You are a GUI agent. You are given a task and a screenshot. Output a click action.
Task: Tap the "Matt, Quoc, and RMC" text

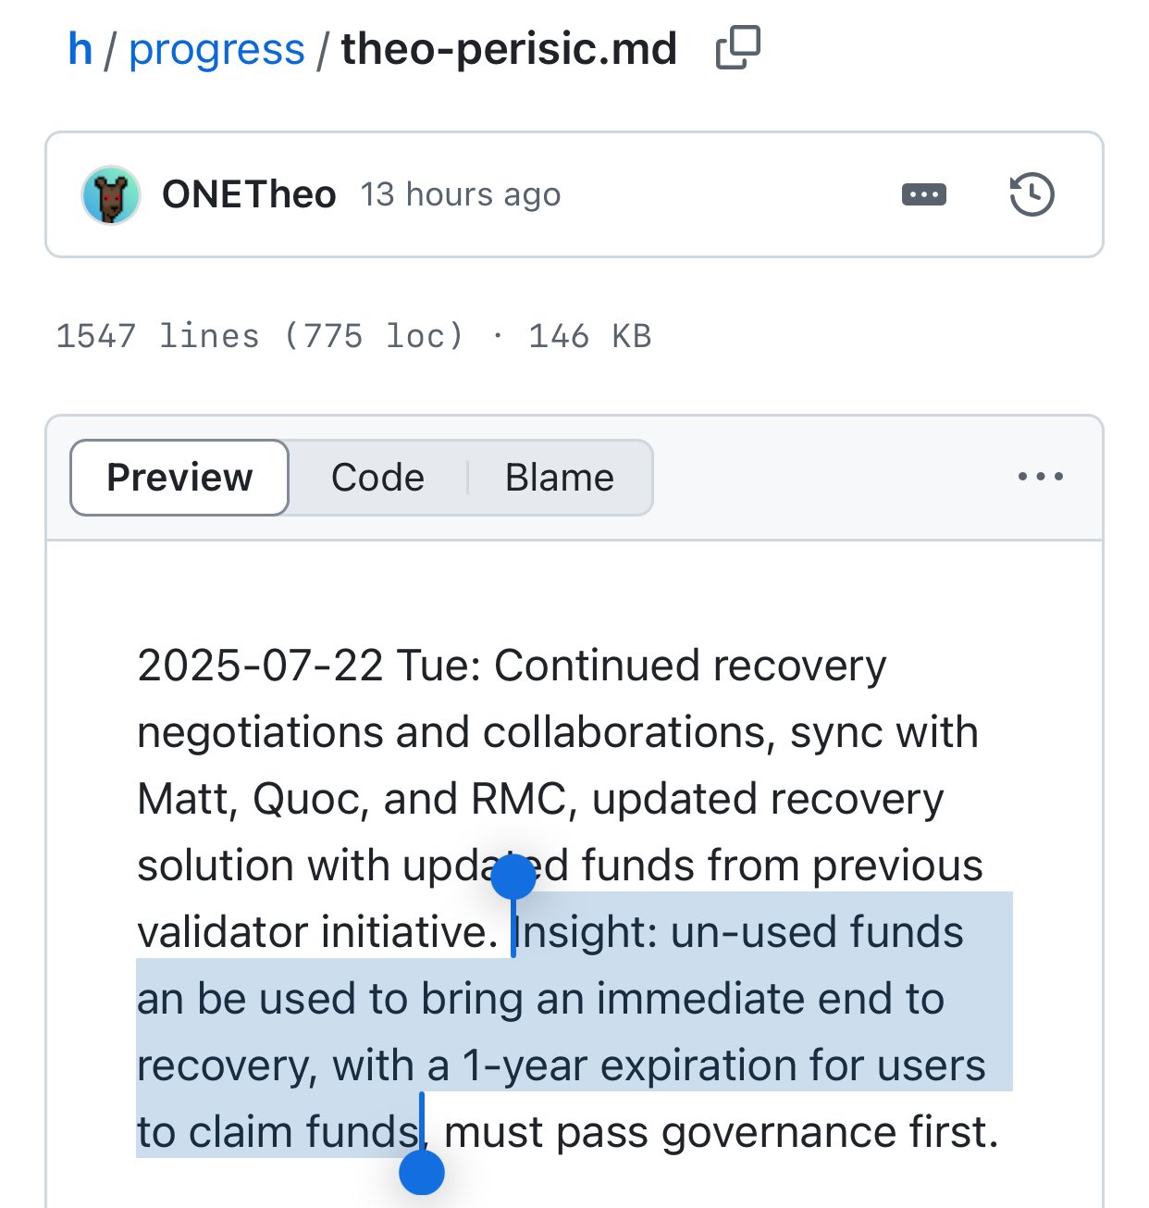352,799
